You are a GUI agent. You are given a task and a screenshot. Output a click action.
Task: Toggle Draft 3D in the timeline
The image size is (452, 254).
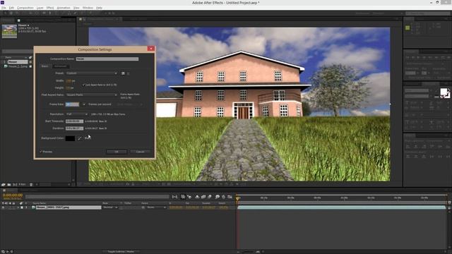tap(189, 197)
